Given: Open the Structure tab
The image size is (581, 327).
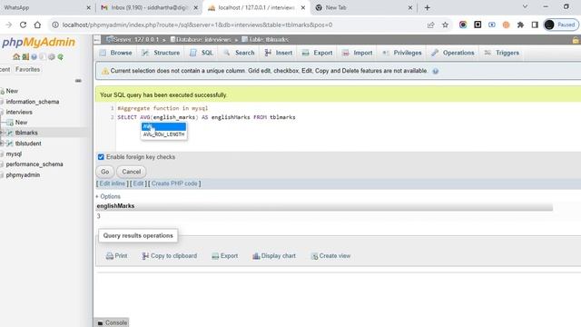Looking at the screenshot, I should 161,53.
